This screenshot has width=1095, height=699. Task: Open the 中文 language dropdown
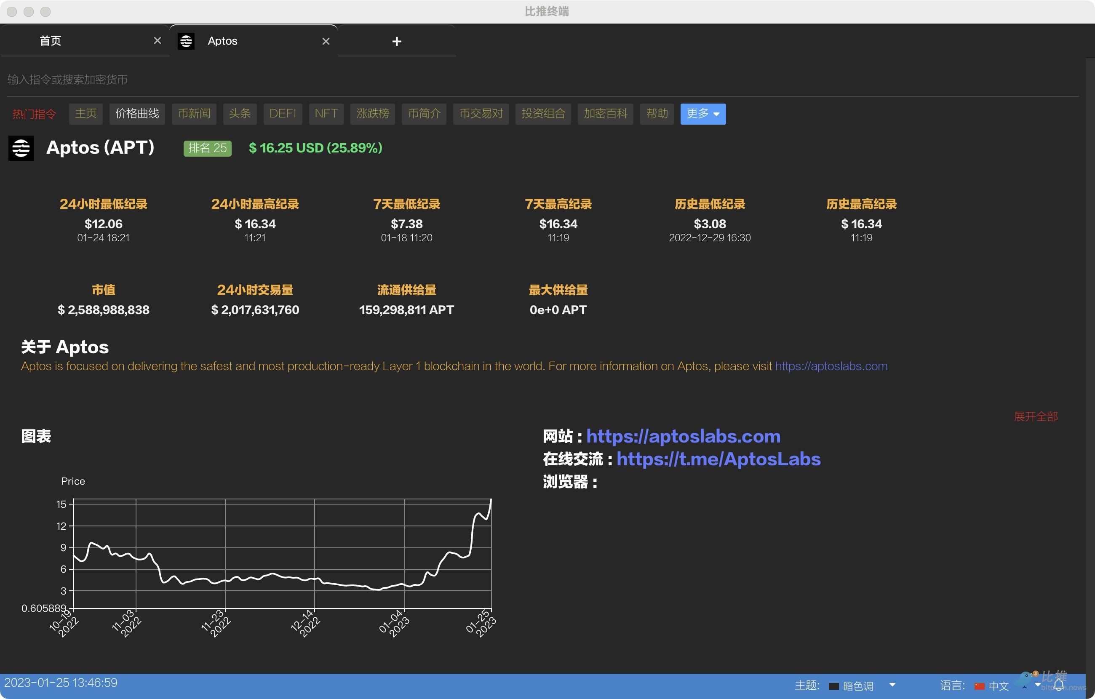(1038, 685)
